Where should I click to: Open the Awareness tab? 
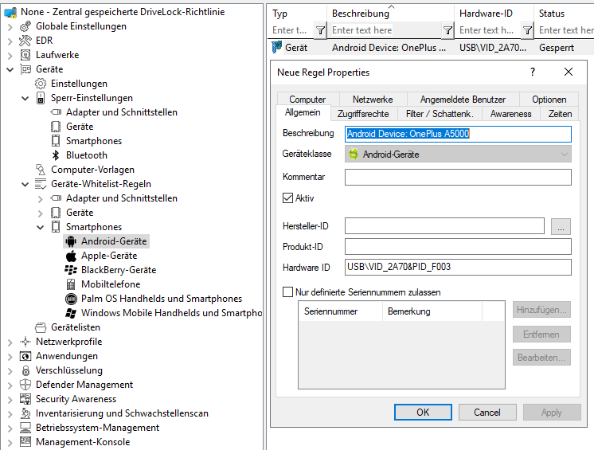click(x=510, y=114)
